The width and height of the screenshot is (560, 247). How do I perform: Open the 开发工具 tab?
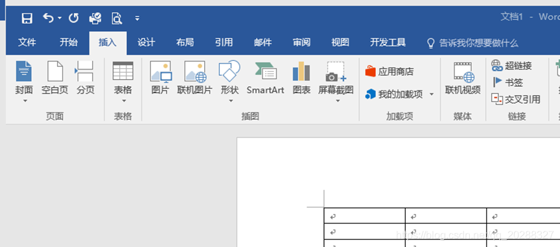[x=388, y=43]
